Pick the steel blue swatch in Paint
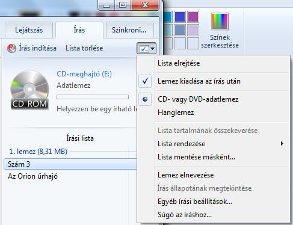 pos(180,30)
